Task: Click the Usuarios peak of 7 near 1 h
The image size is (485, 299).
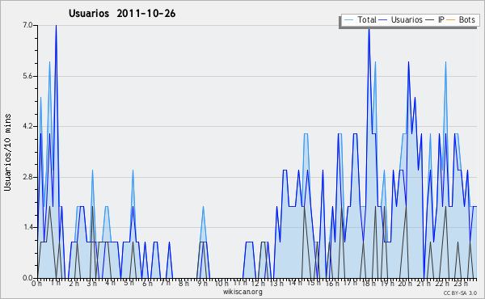Action: (56, 26)
